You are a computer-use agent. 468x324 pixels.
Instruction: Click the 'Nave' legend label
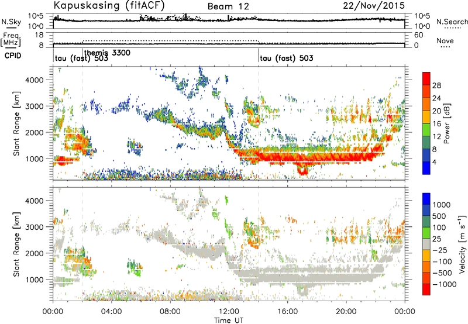pos(445,41)
